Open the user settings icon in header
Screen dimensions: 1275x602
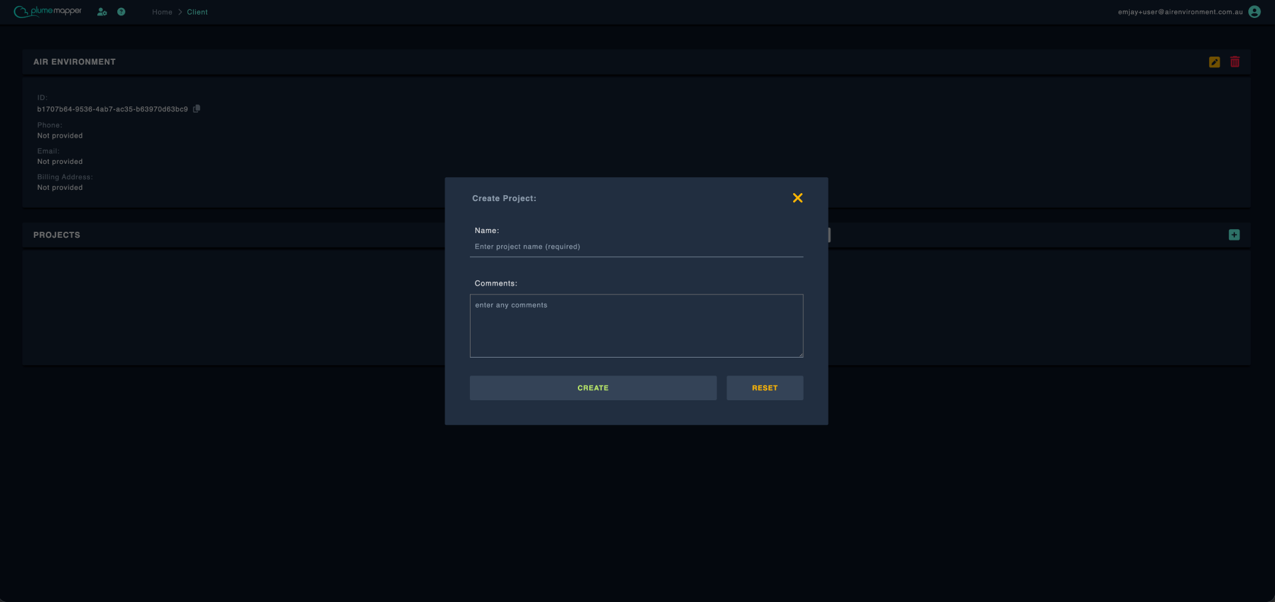click(x=102, y=12)
